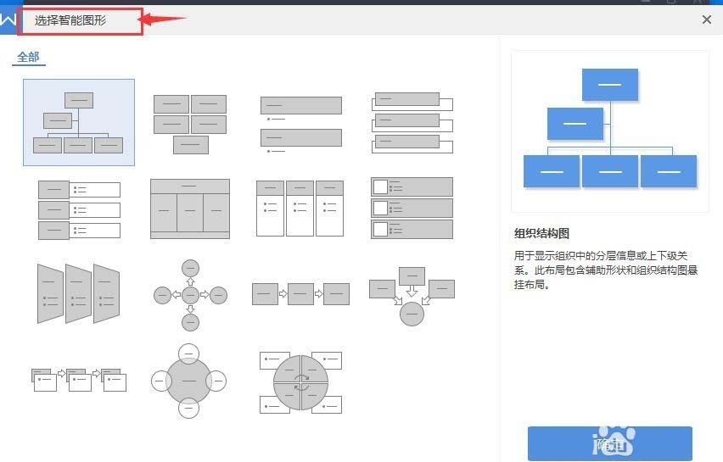Select the converging boxes into circle layout
This screenshot has height=462, width=723.
click(412, 296)
